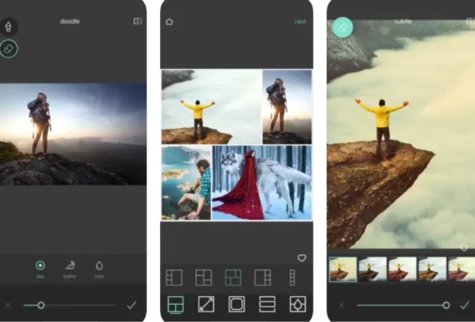
Task: Select the teal-outlined active filter thumbnail
Action: coord(343,269)
